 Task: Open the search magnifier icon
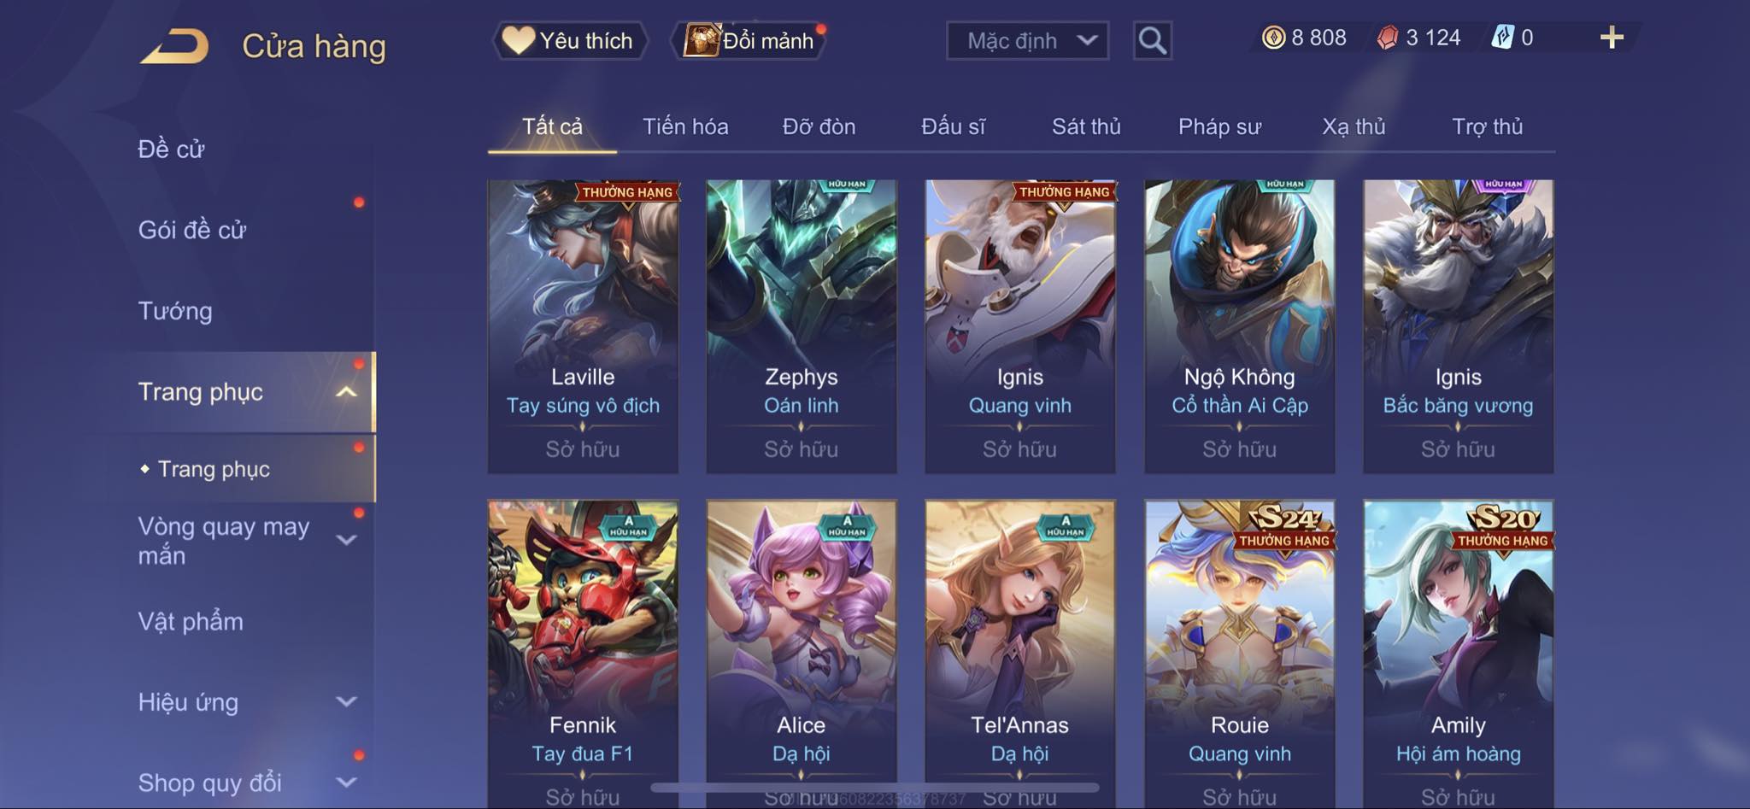1152,40
